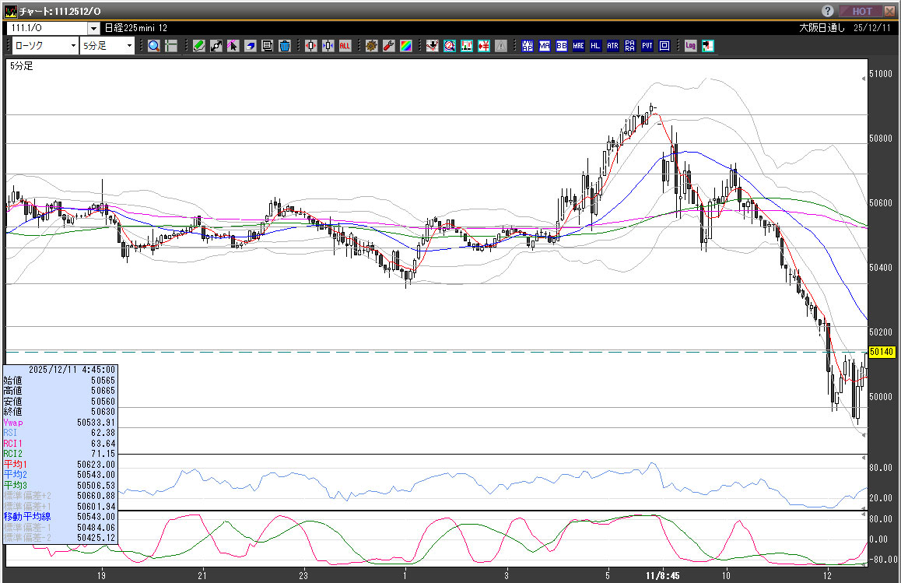
Task: Click the trash can delete icon
Action: click(285, 46)
